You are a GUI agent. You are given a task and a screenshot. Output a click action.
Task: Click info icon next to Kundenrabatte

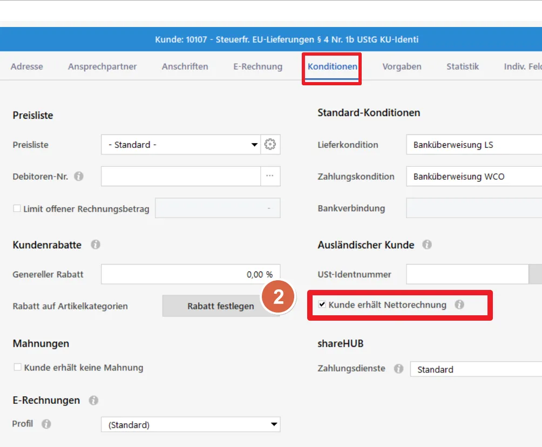(x=96, y=245)
